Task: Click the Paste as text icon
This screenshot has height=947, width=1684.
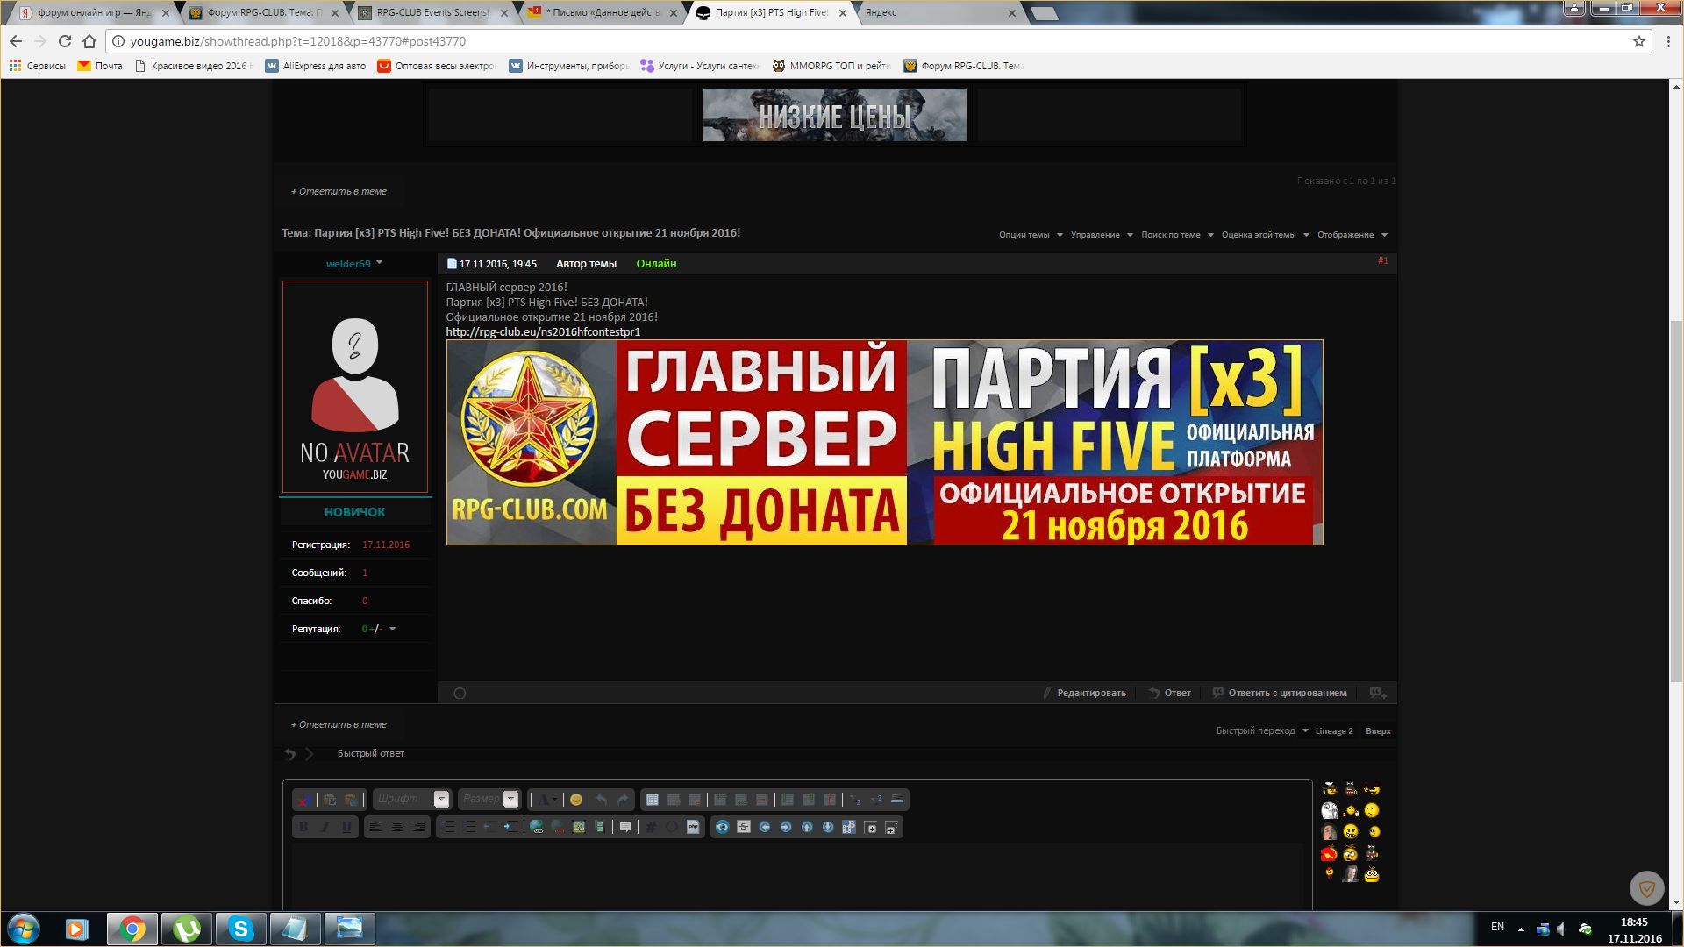Action: (x=331, y=800)
